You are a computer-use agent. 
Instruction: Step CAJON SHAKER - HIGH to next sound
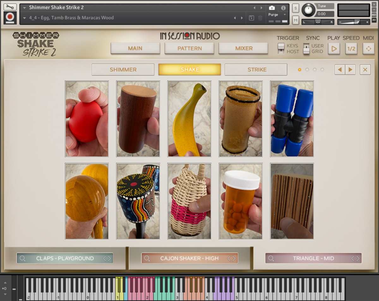click(234, 258)
